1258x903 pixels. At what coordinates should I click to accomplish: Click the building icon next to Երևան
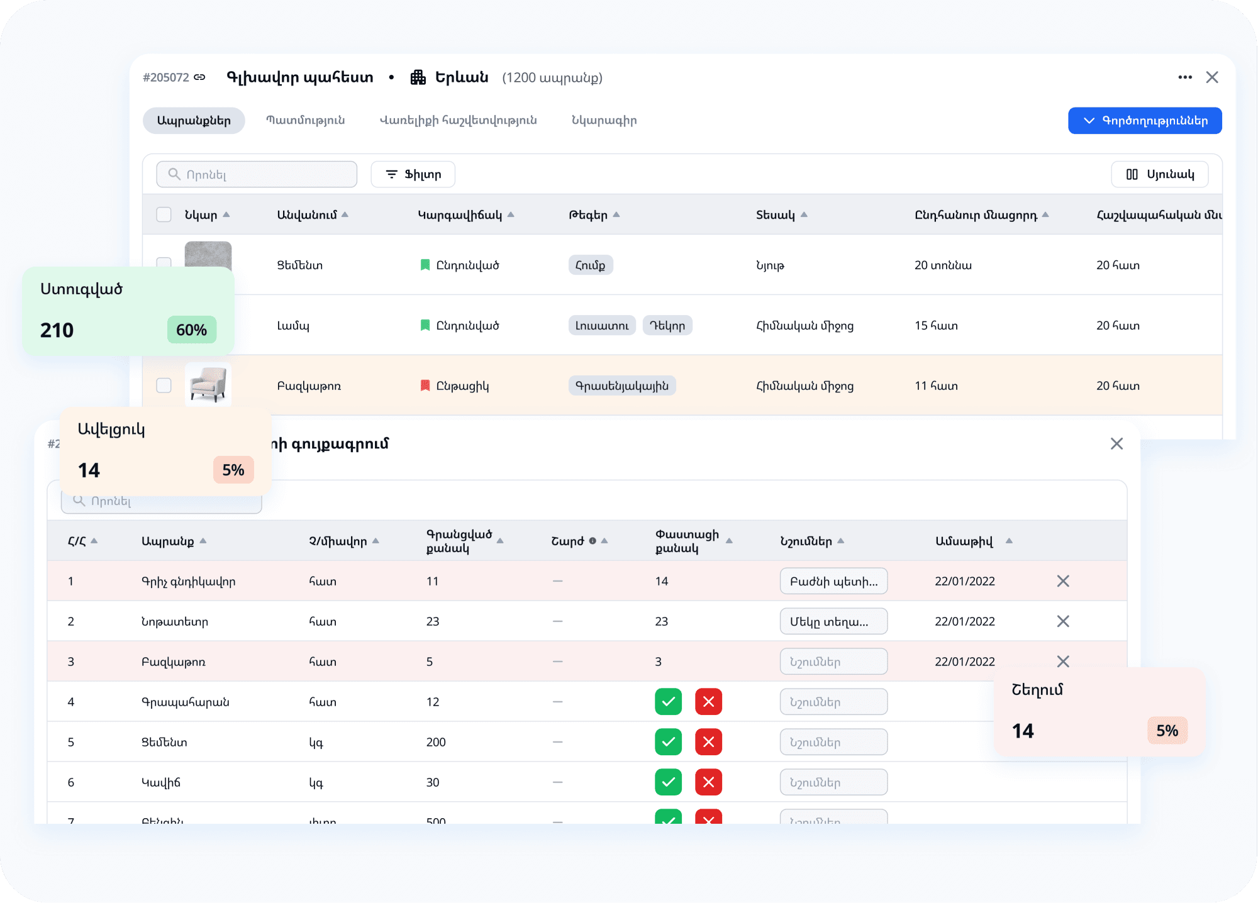[418, 77]
